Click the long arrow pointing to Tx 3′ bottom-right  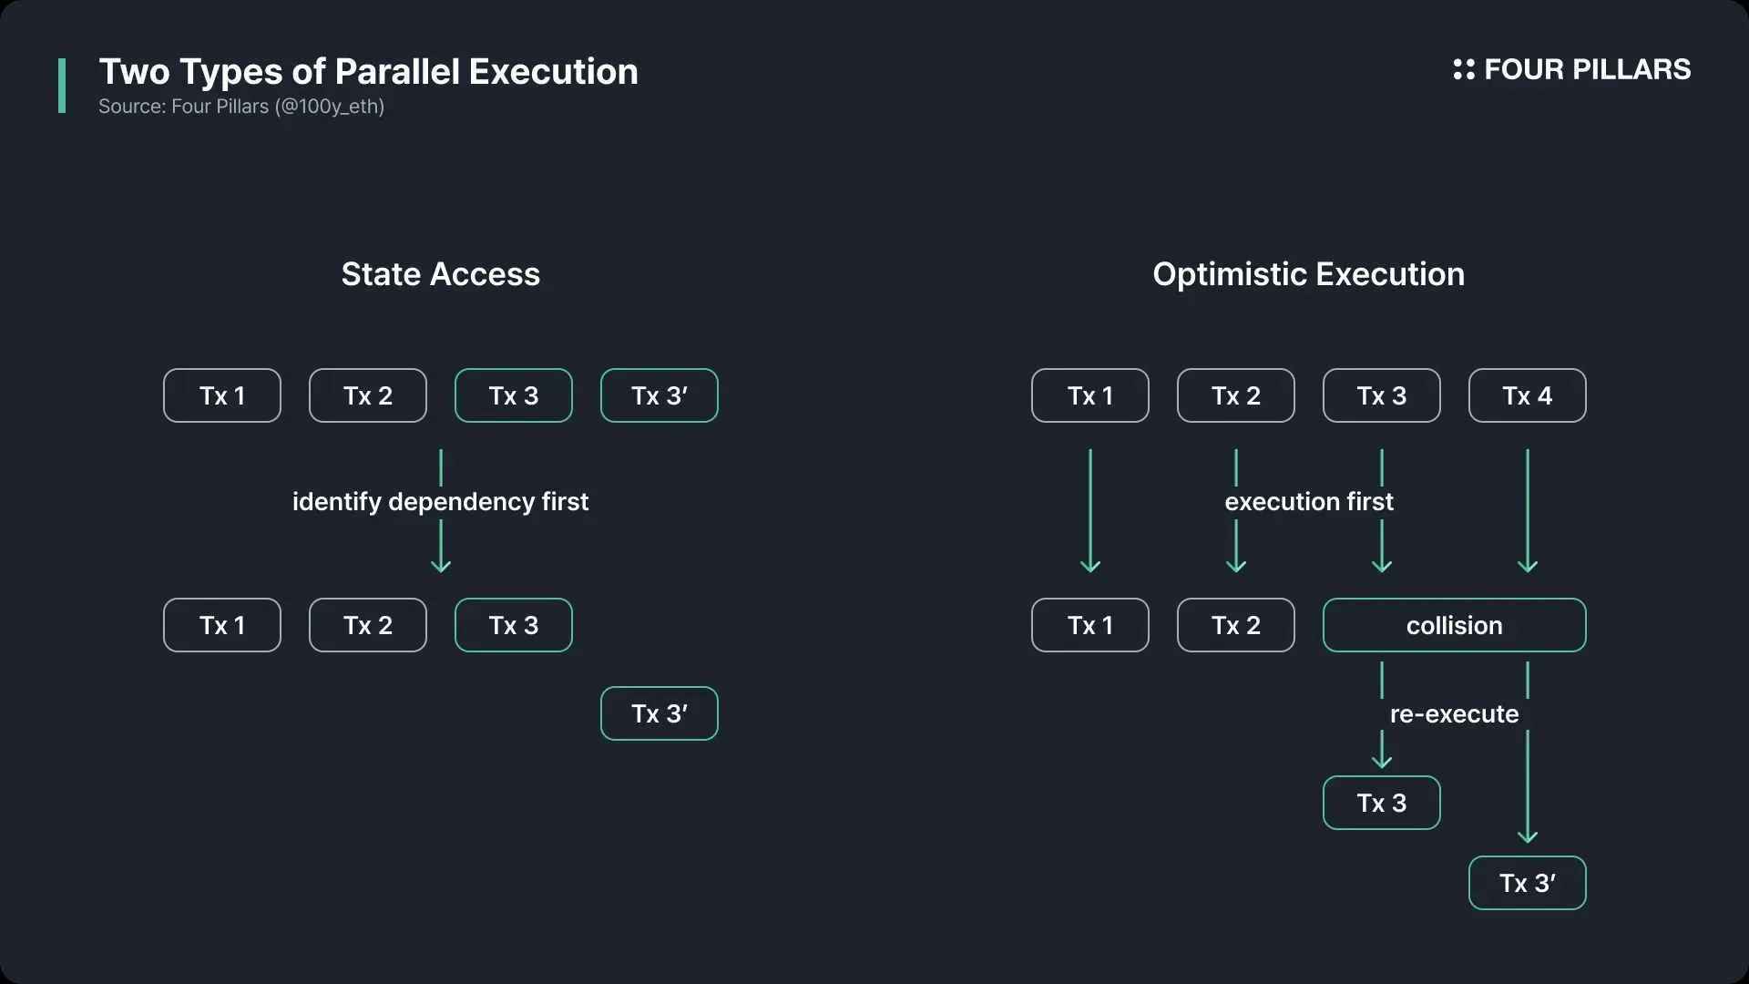pos(1528,786)
